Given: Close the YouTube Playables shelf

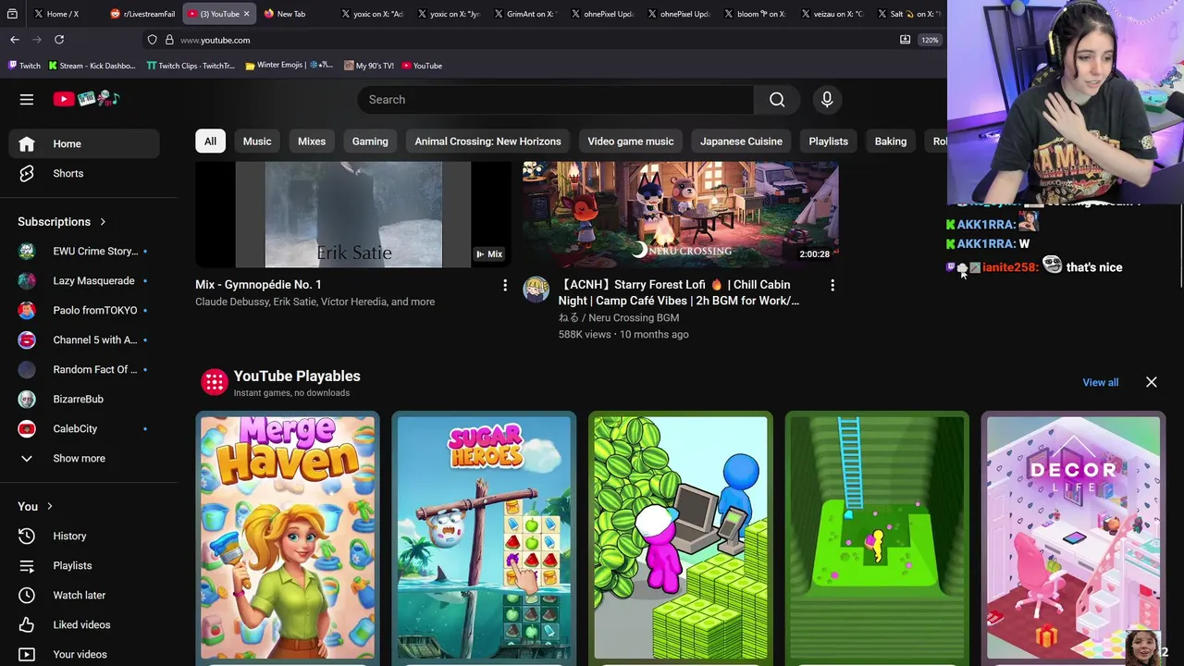Looking at the screenshot, I should pos(1152,382).
